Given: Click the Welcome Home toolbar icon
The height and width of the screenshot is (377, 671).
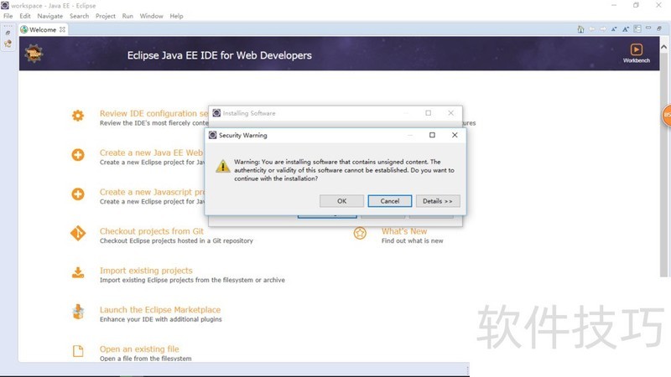Looking at the screenshot, I should pyautogui.click(x=580, y=29).
